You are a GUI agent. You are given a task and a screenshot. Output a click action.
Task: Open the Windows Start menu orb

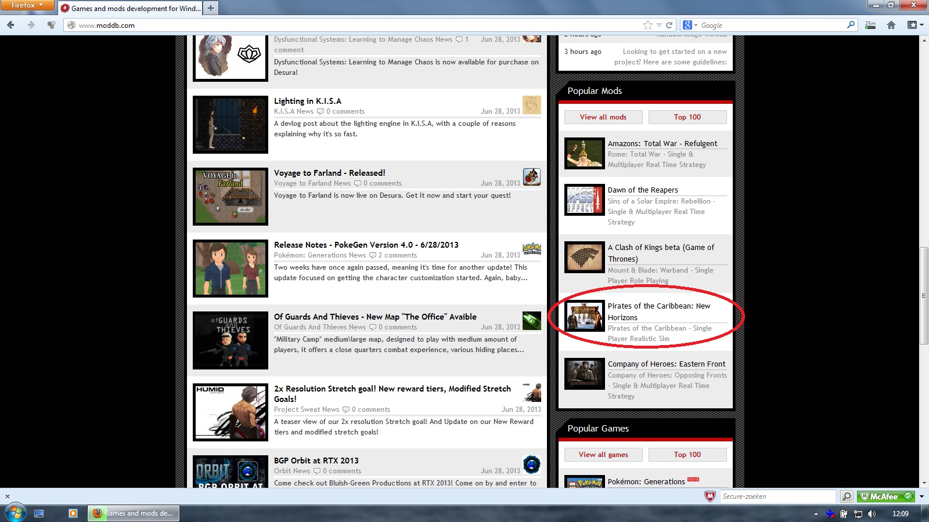pos(15,513)
